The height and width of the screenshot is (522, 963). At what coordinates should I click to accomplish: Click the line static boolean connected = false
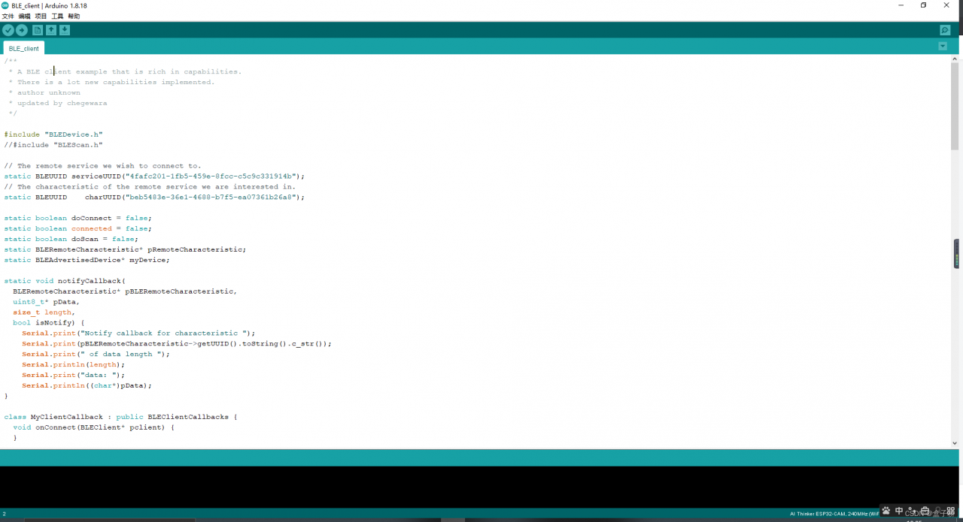tap(77, 229)
